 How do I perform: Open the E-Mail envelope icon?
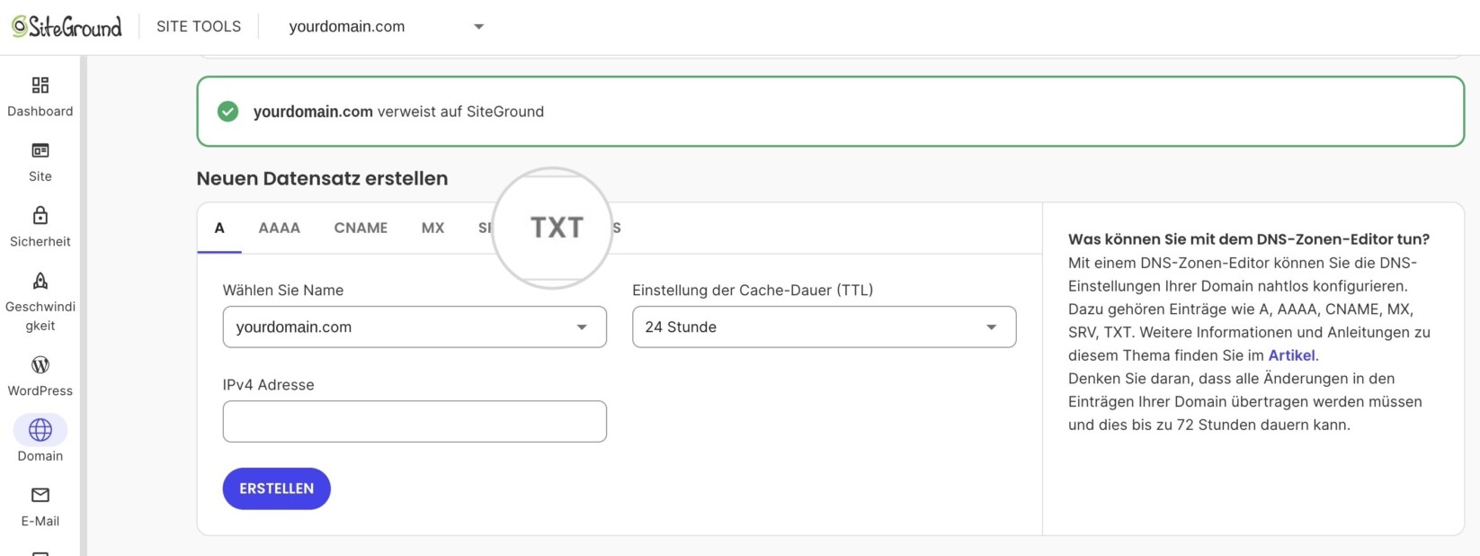click(x=40, y=495)
